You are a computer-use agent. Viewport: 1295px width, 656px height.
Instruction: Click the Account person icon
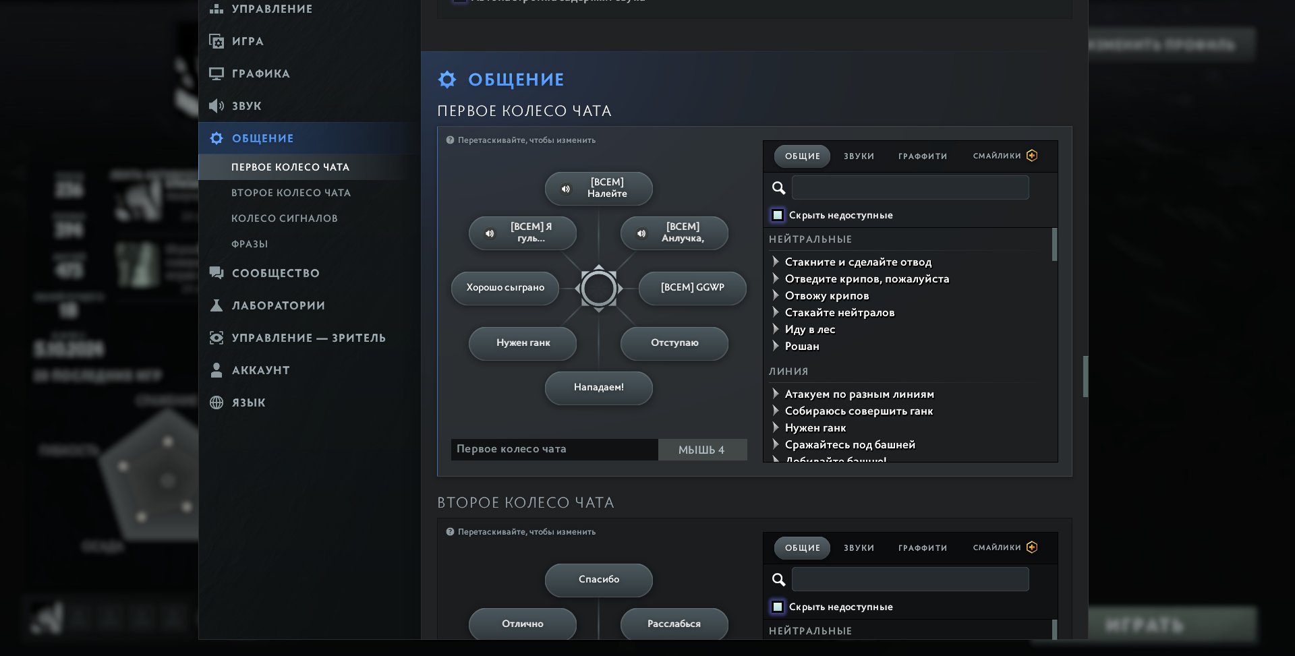tap(217, 370)
